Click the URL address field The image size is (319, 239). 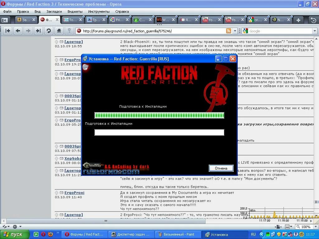(x=154, y=31)
